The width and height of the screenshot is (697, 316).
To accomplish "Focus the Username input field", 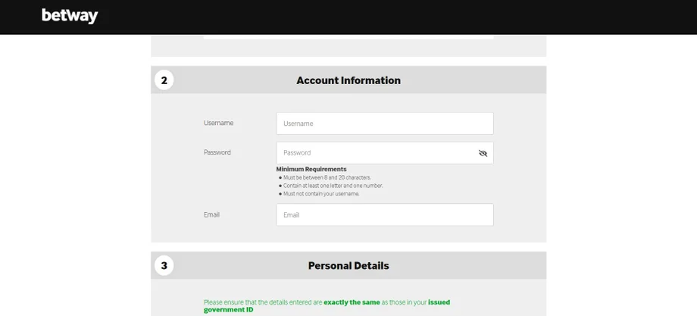I will pos(385,124).
